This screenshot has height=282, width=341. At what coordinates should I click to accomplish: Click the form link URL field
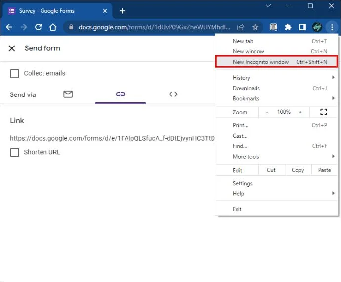112,138
